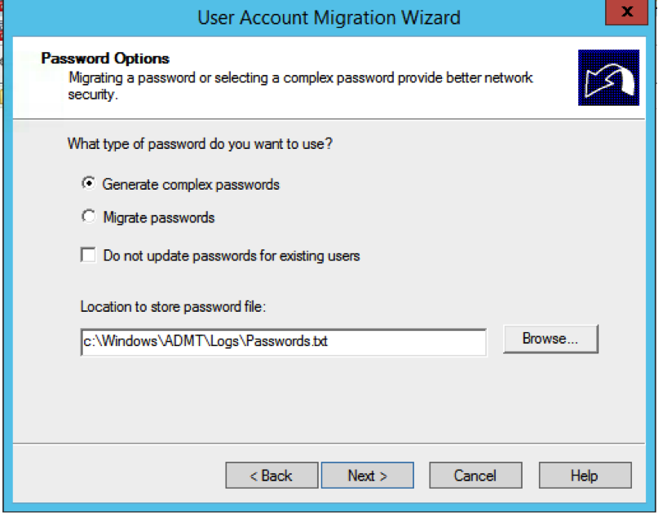
Task: Click the Password Options heading
Action: 105,59
